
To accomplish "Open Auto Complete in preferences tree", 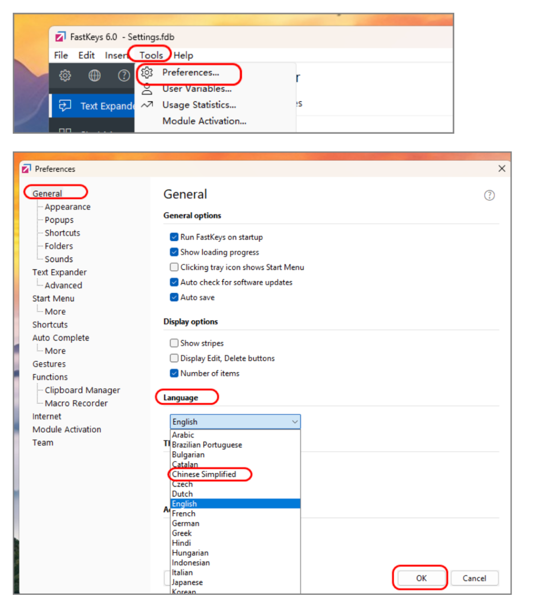I will pyautogui.click(x=60, y=337).
